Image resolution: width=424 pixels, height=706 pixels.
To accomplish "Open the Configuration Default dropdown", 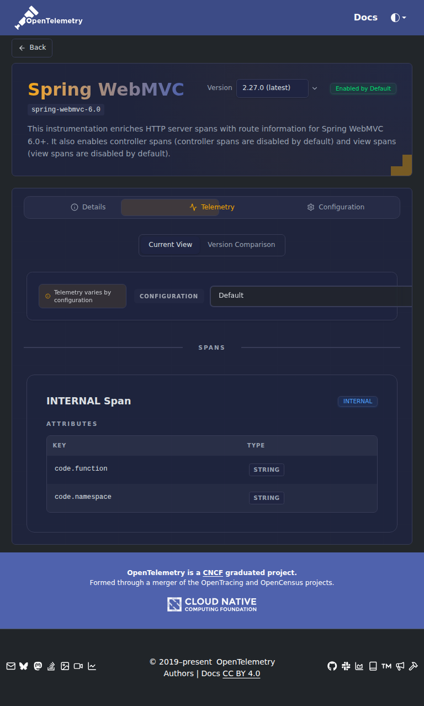I will tap(311, 296).
